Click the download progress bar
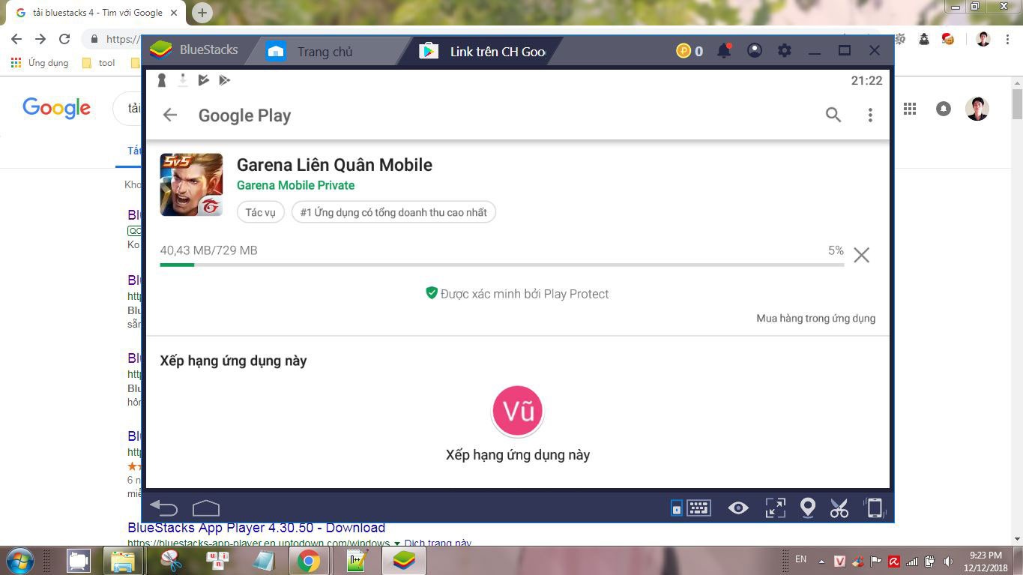This screenshot has height=575, width=1023. tap(502, 265)
